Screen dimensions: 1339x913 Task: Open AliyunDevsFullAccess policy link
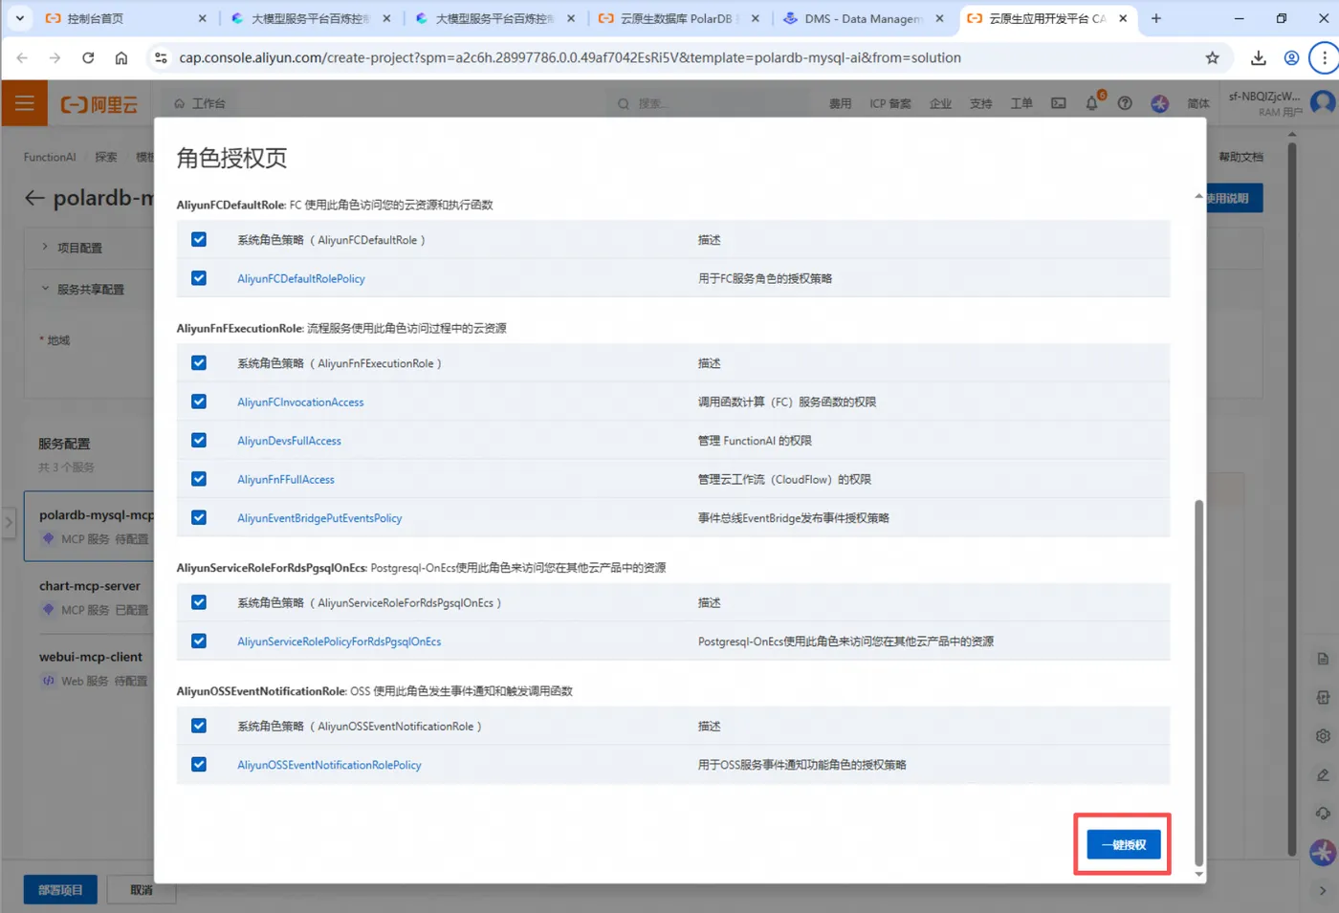tap(289, 441)
